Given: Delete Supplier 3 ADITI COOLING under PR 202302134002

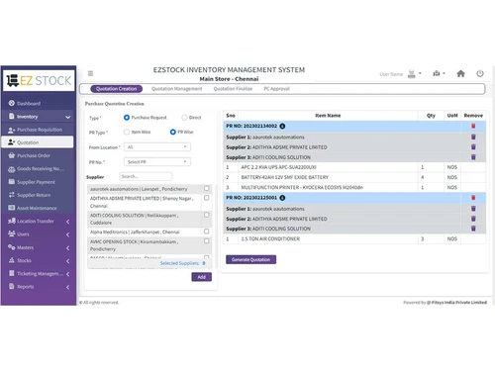Looking at the screenshot, I should click(x=473, y=157).
